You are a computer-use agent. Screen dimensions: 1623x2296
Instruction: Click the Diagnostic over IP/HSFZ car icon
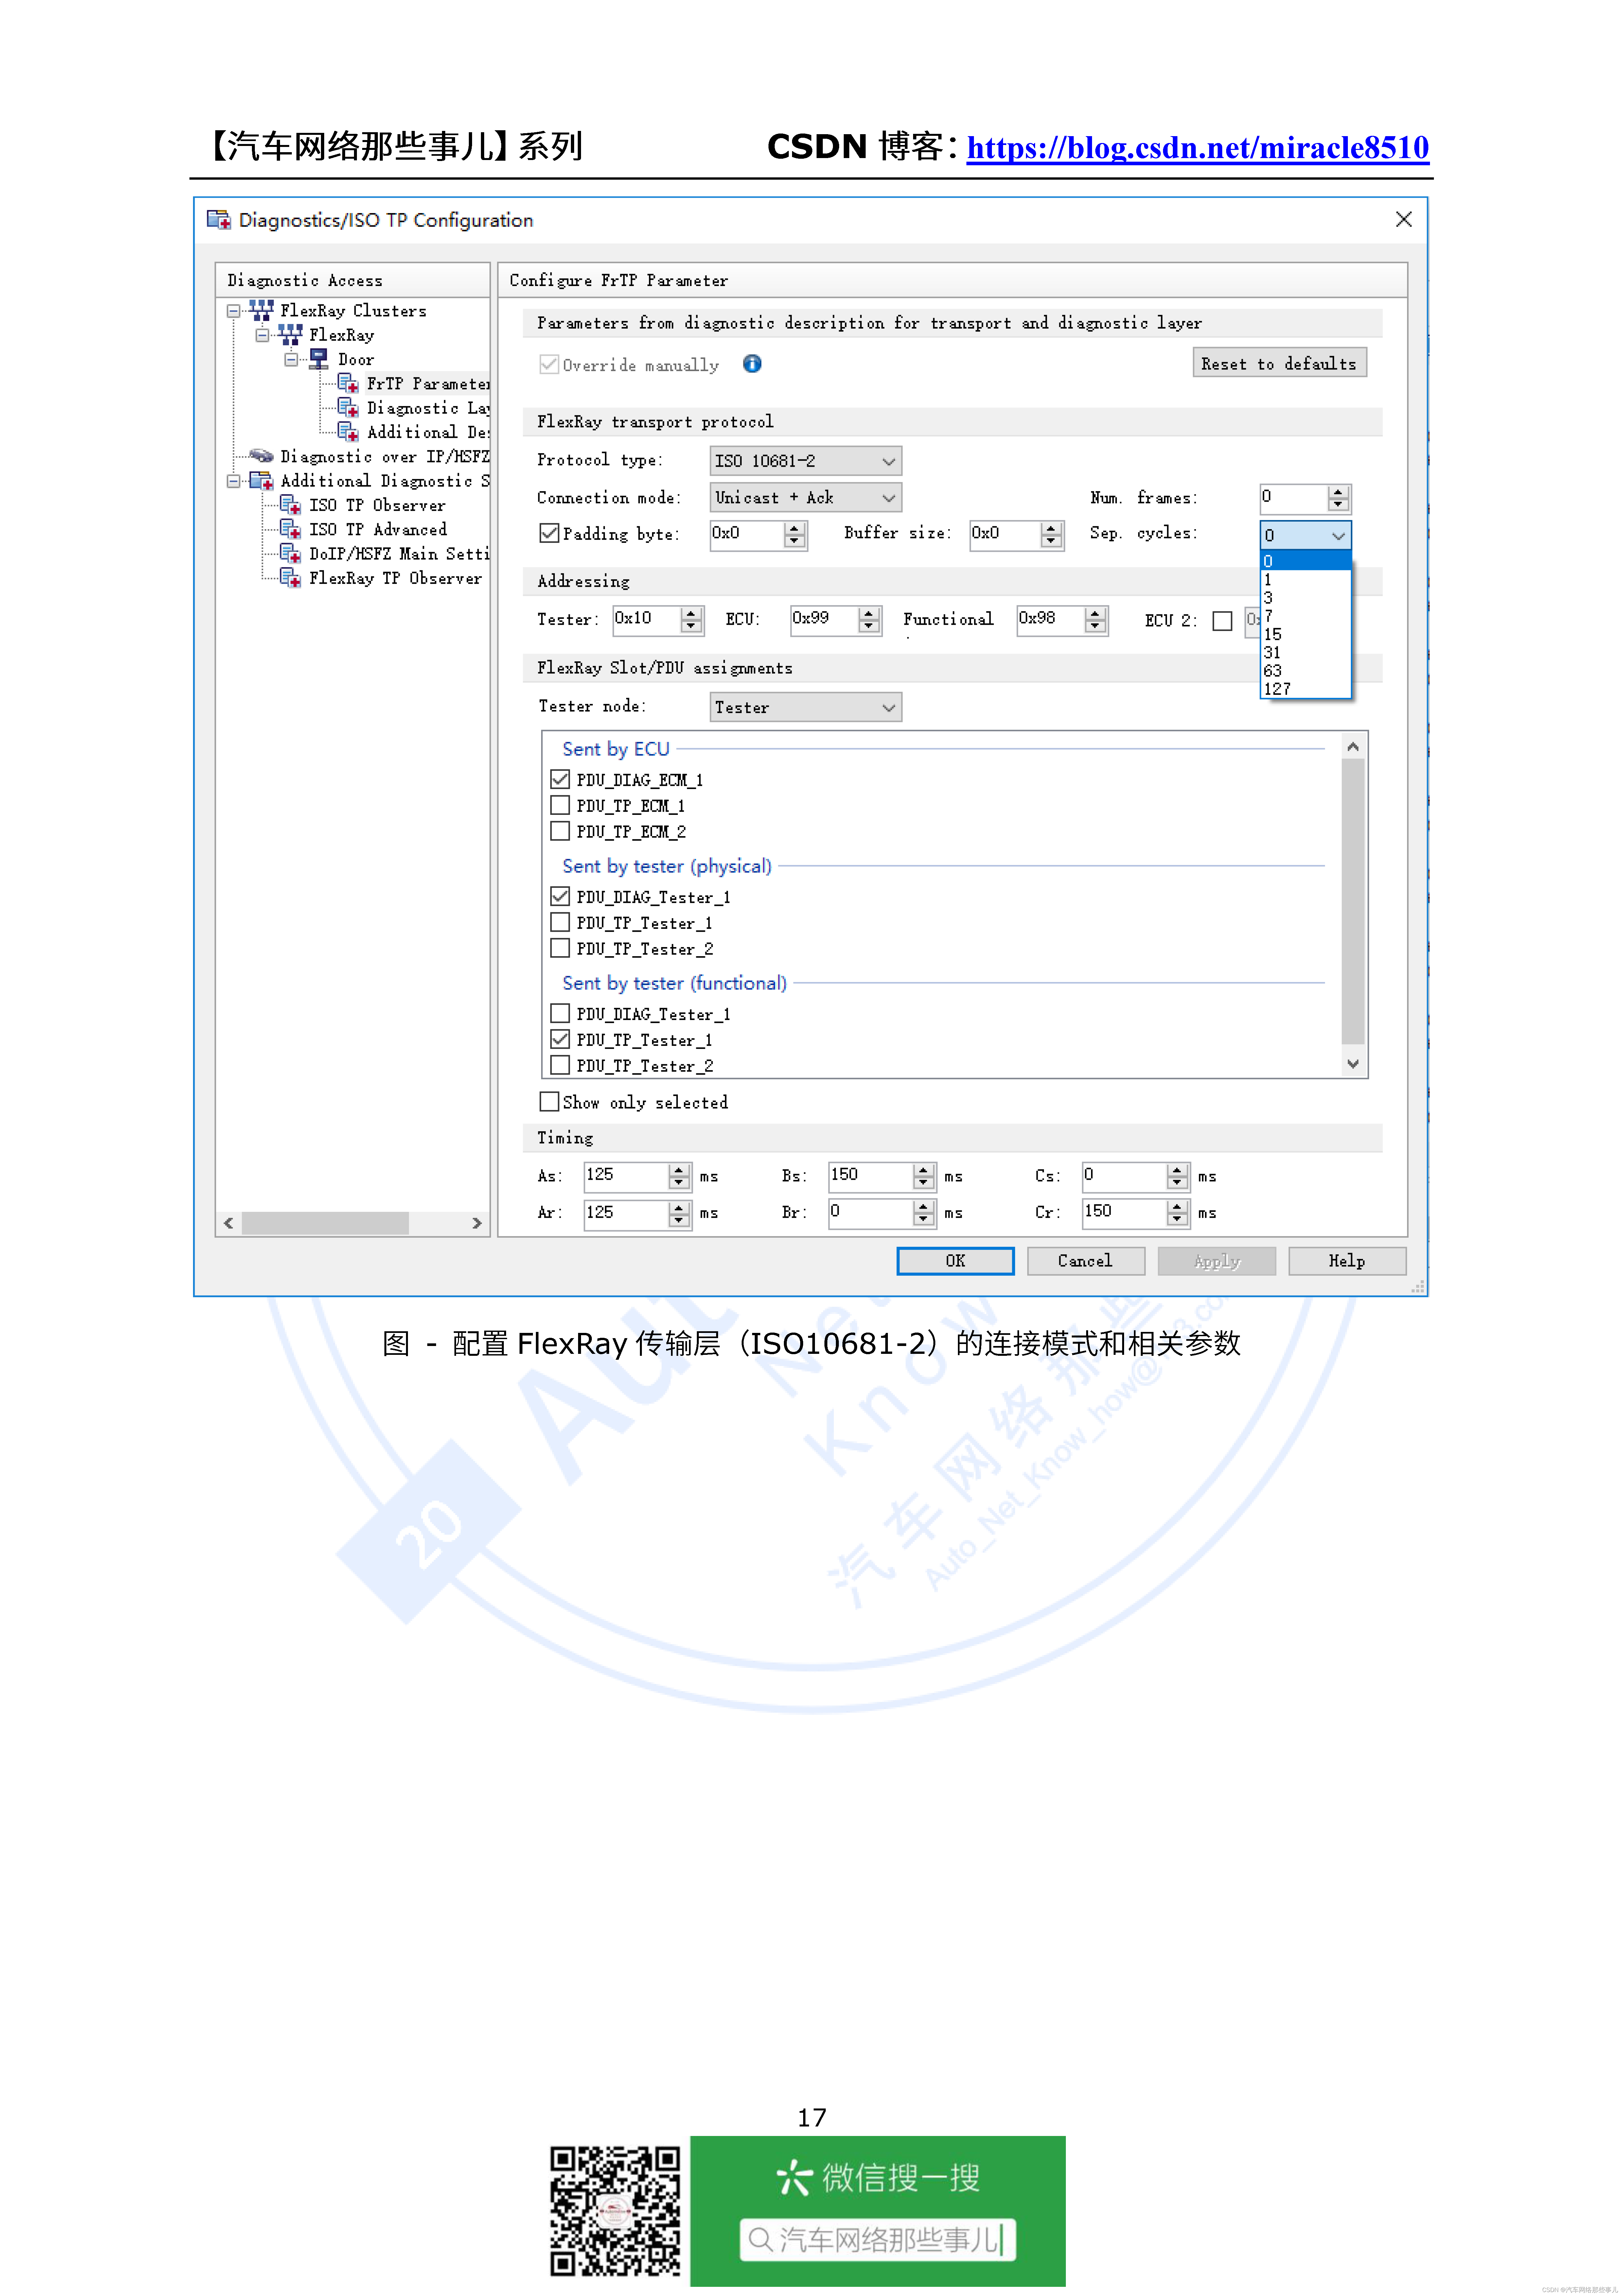(262, 457)
